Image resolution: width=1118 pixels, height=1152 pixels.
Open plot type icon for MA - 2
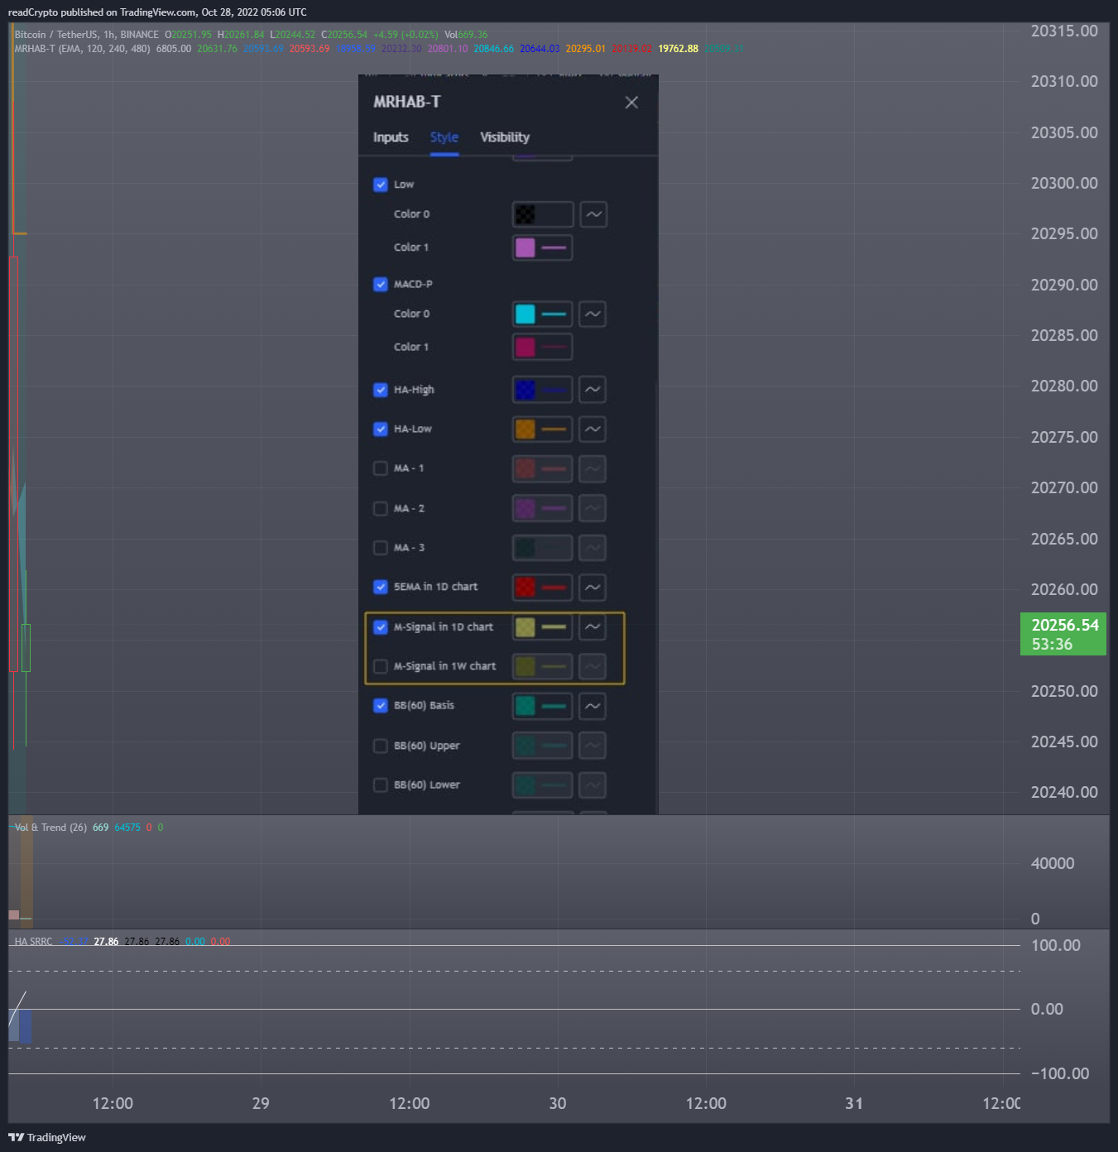coord(593,508)
